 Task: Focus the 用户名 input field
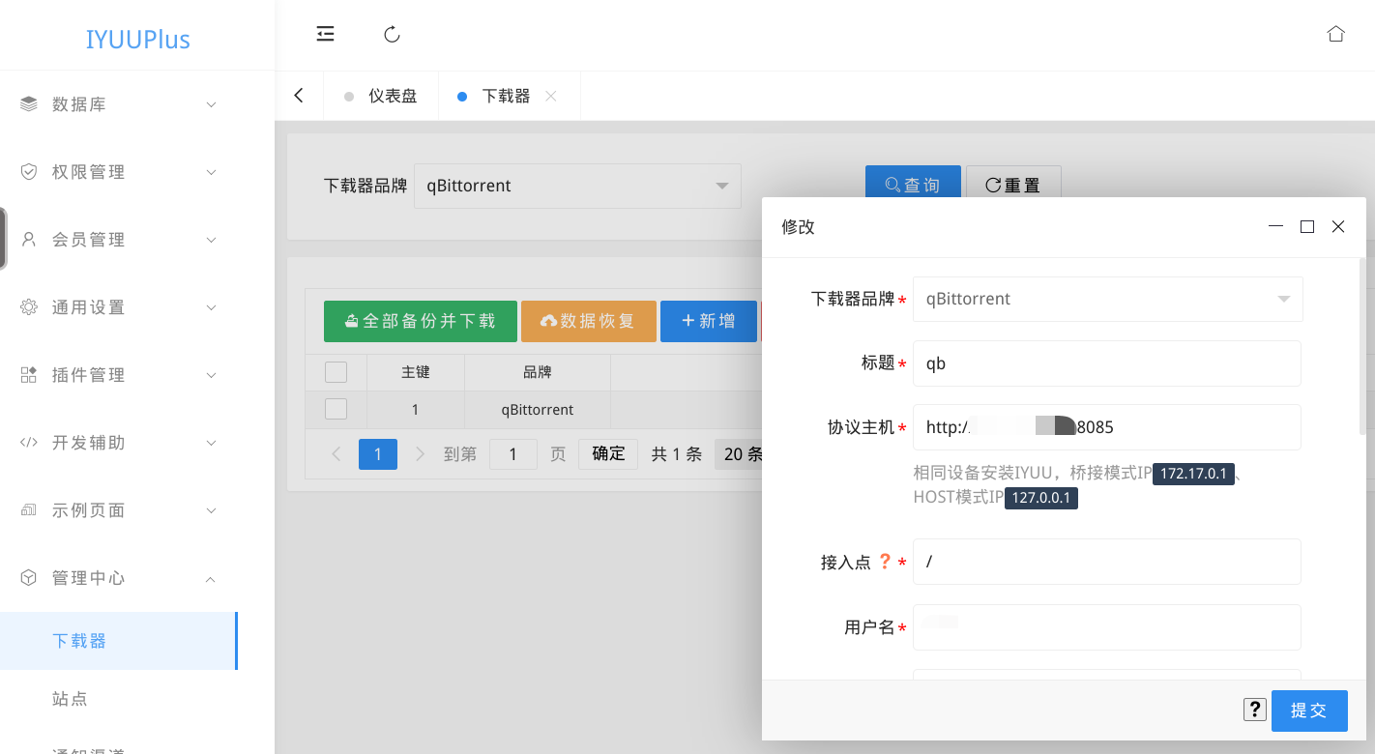tap(1107, 627)
